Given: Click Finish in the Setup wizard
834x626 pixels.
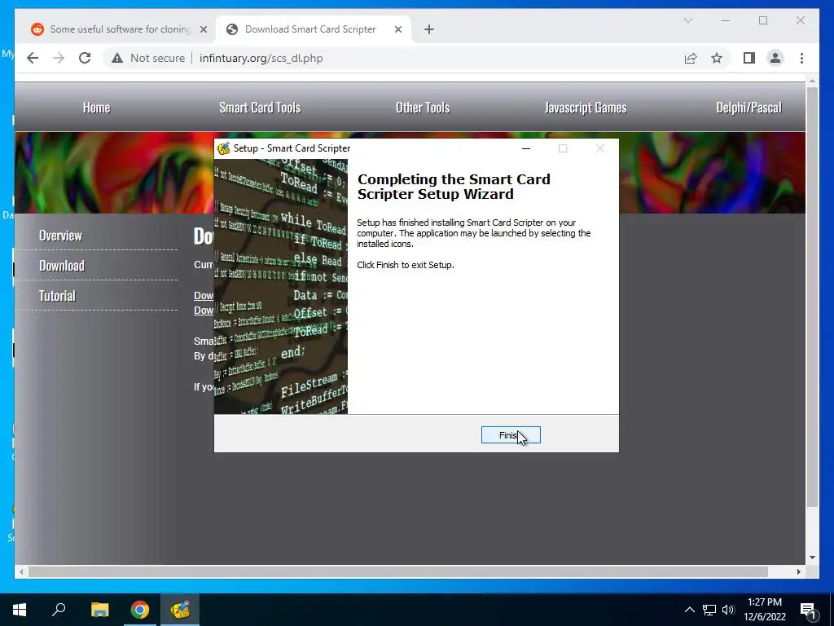Looking at the screenshot, I should coord(511,435).
